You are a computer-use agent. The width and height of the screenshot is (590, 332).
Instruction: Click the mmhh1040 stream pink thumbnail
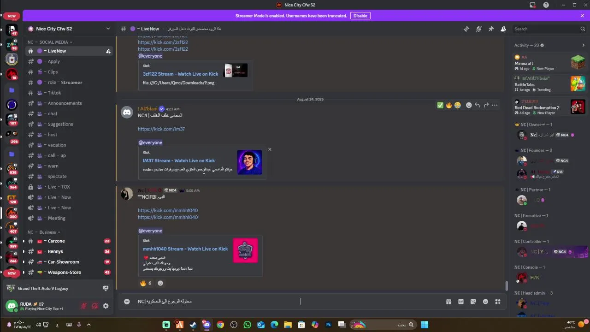(245, 250)
